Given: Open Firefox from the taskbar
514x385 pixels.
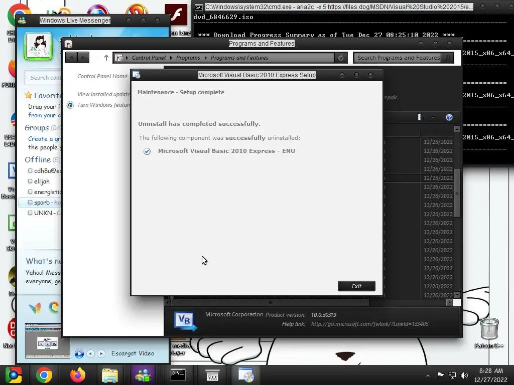Looking at the screenshot, I should [78, 375].
